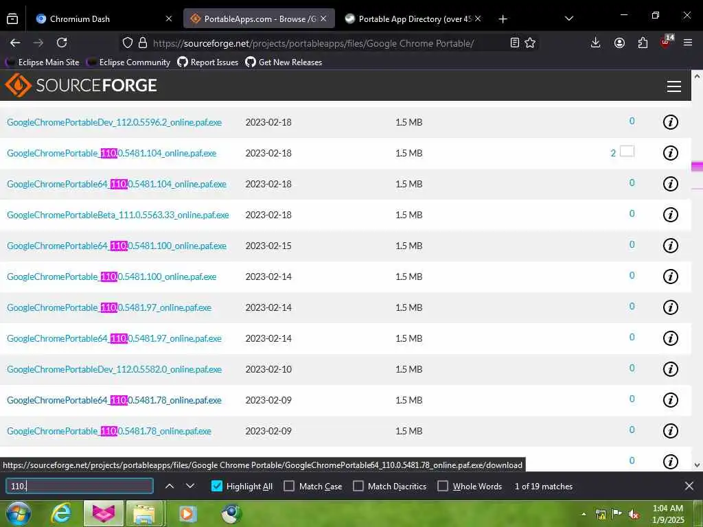Image resolution: width=703 pixels, height=527 pixels.
Task: Open the tracking protection shield icon
Action: click(128, 43)
